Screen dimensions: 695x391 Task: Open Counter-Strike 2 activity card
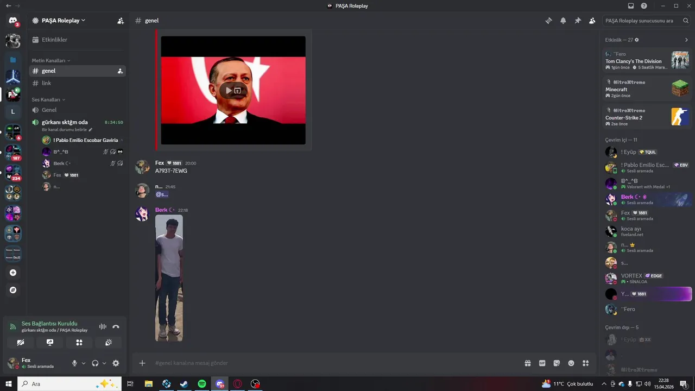[647, 117]
